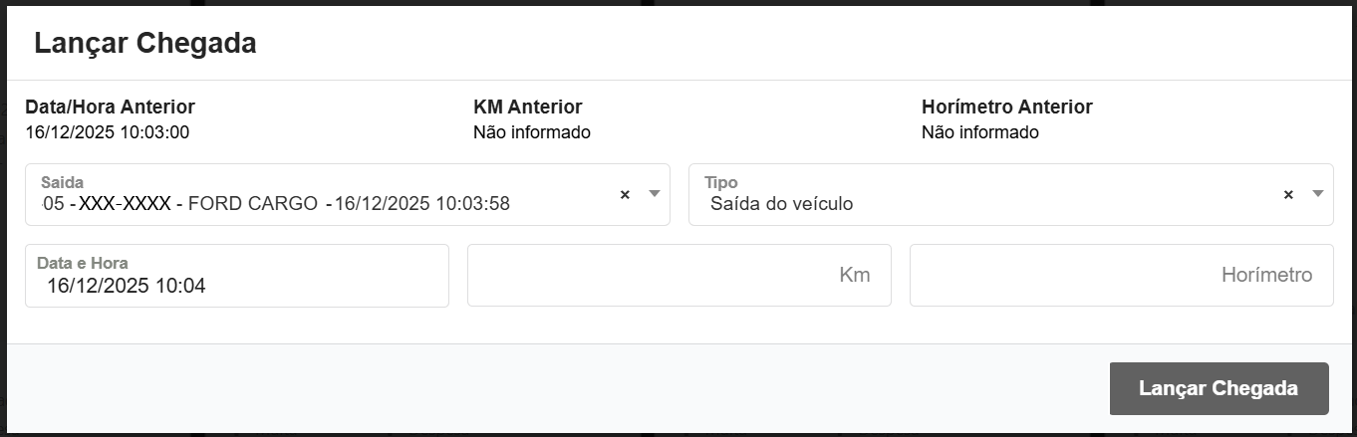Click 'Não informado' under Horímetro Anterior

pos(980,132)
